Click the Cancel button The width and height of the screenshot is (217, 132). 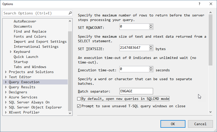pos(200,124)
